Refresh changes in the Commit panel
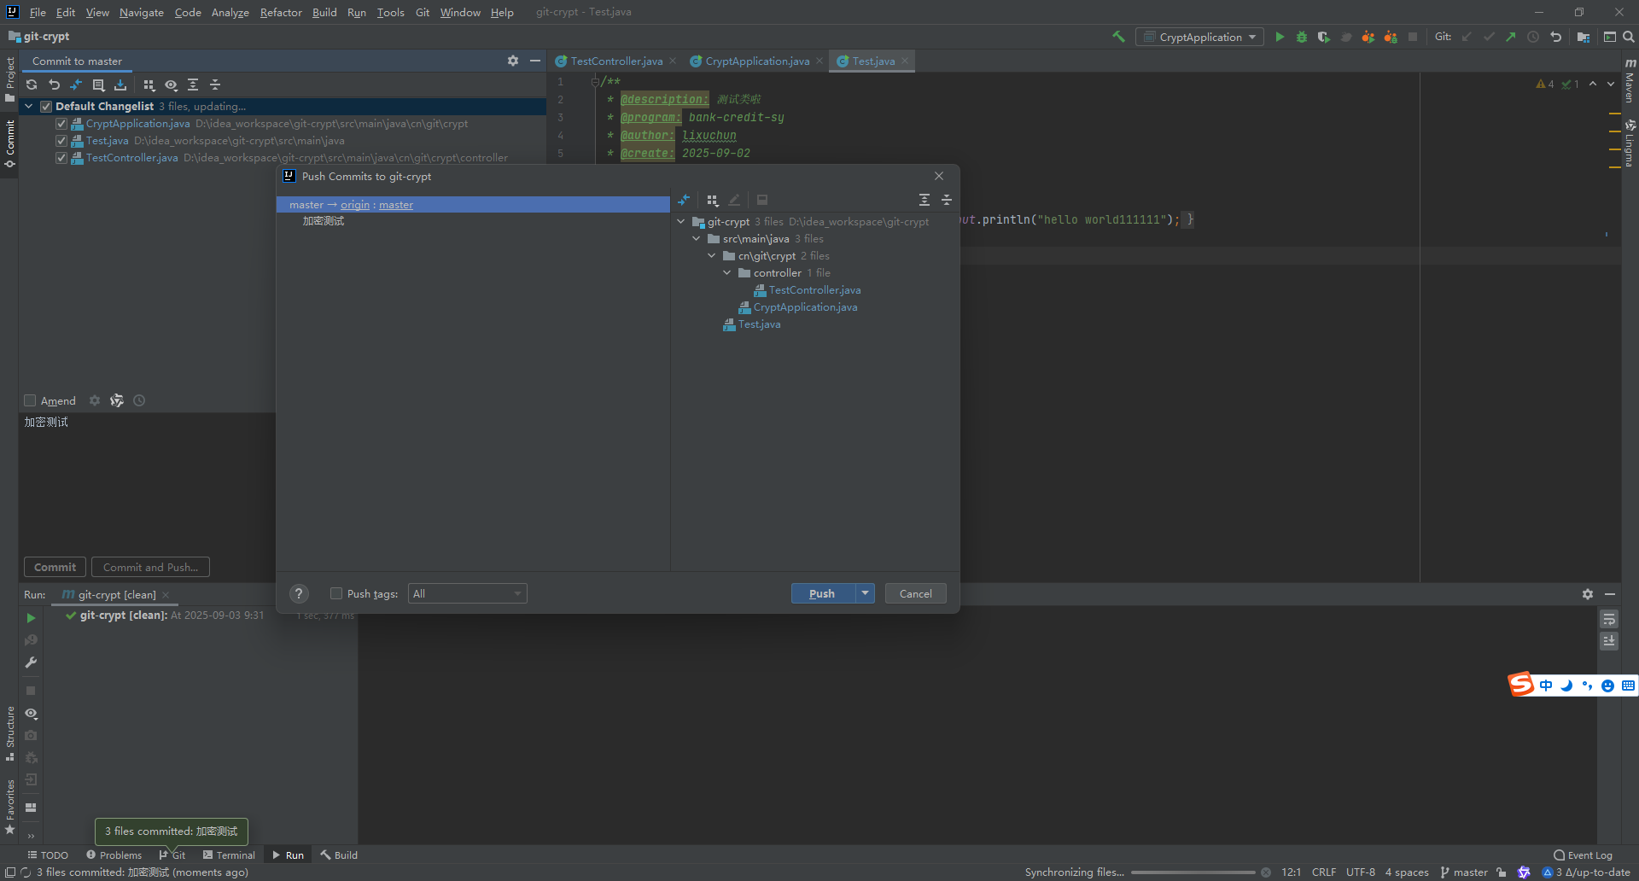Image resolution: width=1639 pixels, height=881 pixels. pyautogui.click(x=32, y=85)
